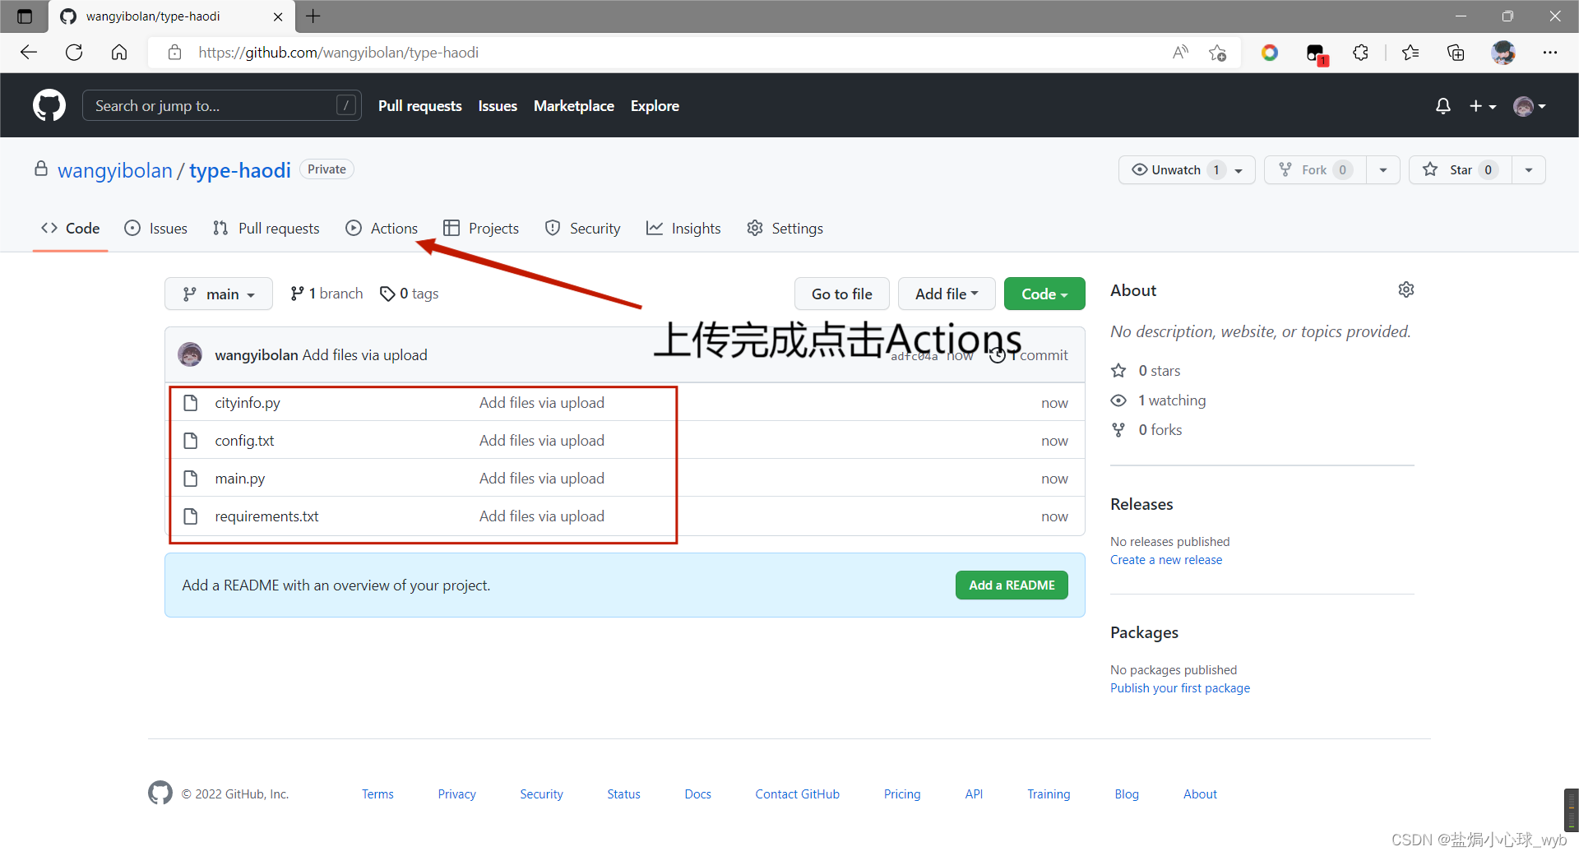Open a new browser tab with plus
This screenshot has height=856, width=1579.
tap(313, 16)
